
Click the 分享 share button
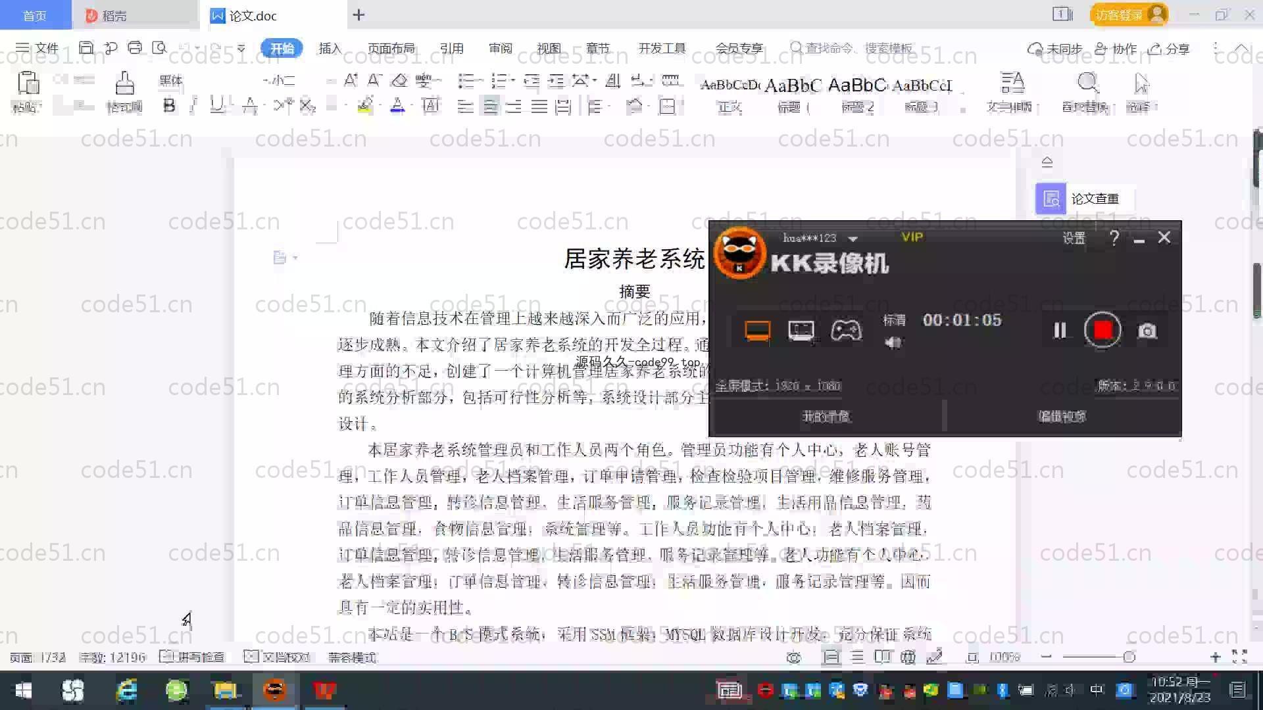(x=1169, y=49)
